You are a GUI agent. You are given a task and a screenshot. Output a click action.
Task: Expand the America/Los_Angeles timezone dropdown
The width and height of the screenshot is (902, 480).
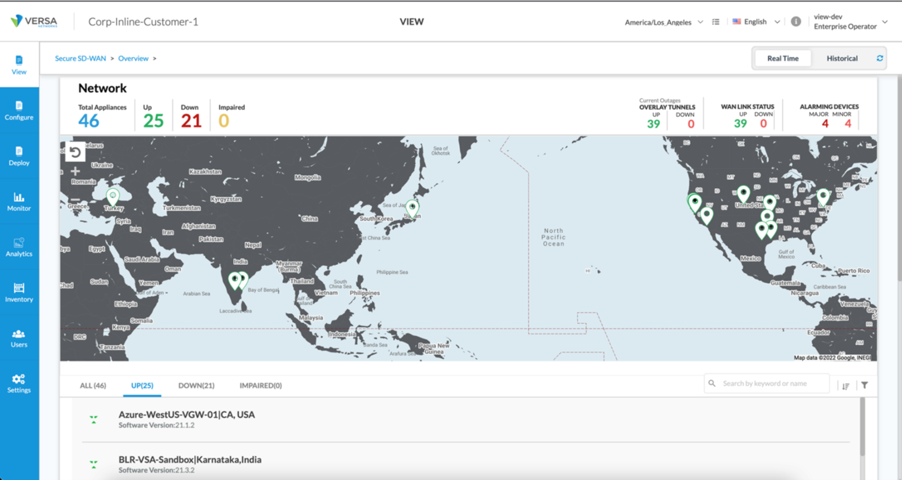(x=663, y=22)
